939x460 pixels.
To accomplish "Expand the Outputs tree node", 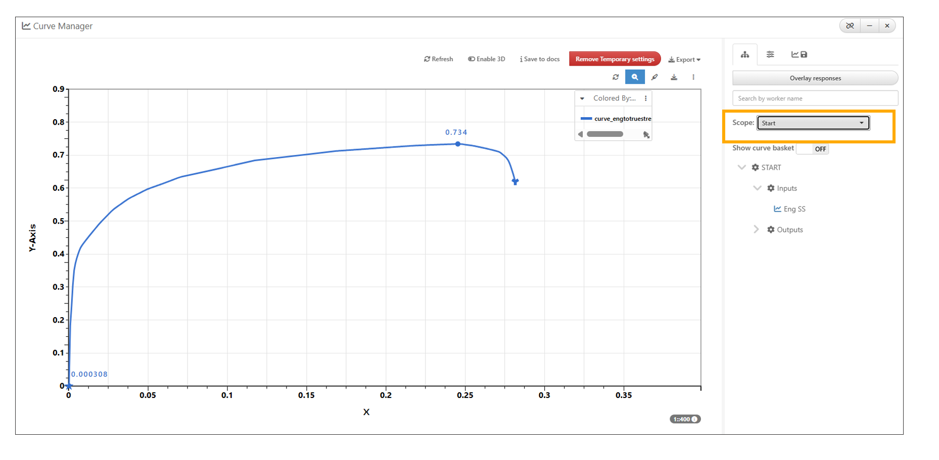I will pyautogui.click(x=756, y=230).
